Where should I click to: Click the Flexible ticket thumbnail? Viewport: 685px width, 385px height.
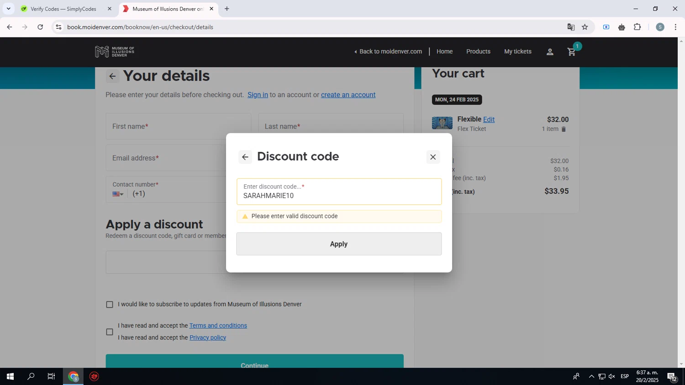tap(442, 123)
